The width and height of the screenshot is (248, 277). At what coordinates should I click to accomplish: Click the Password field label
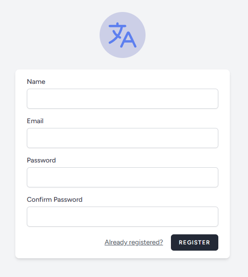pos(41,160)
